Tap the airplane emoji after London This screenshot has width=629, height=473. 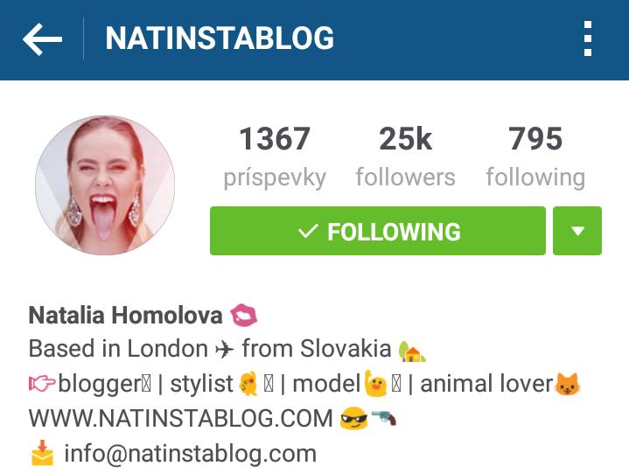coord(224,350)
